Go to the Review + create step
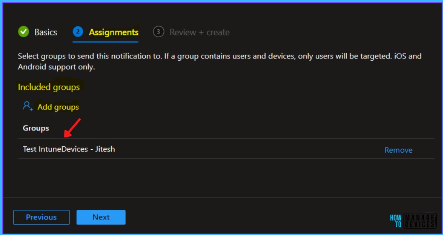443x235 pixels. tap(199, 32)
